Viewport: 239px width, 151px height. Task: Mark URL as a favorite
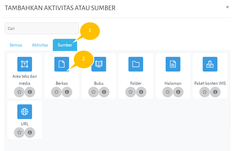point(19,132)
